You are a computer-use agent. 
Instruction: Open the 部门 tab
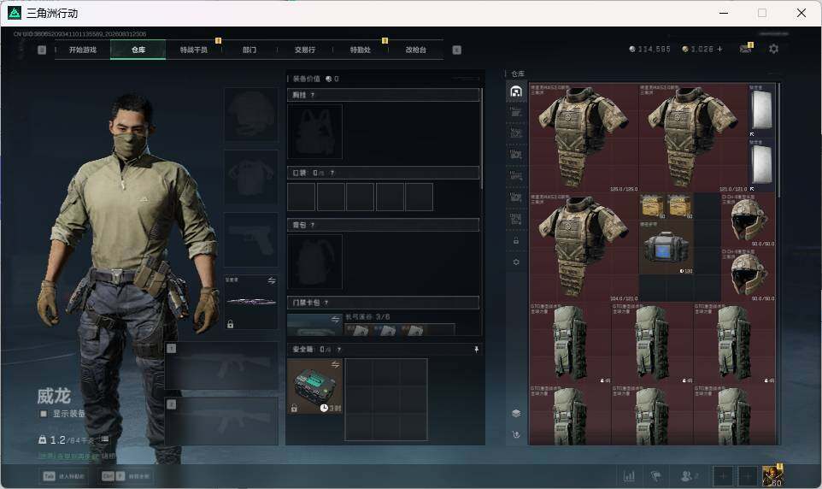click(x=249, y=50)
